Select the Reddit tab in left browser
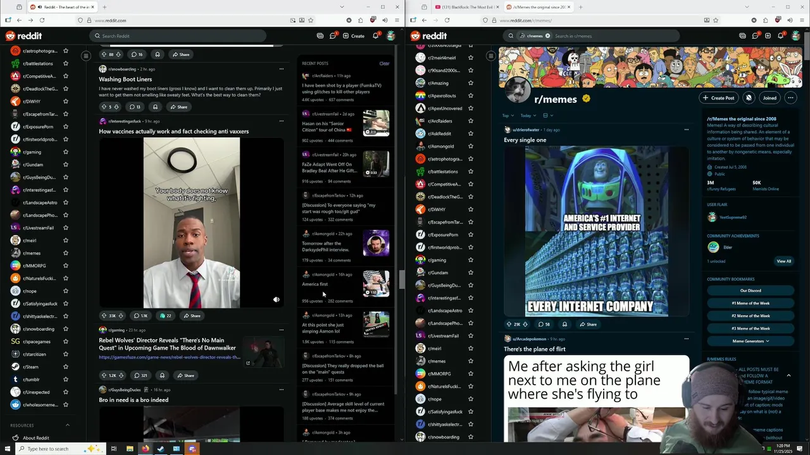Viewport: 810px width, 455px height. (x=61, y=7)
